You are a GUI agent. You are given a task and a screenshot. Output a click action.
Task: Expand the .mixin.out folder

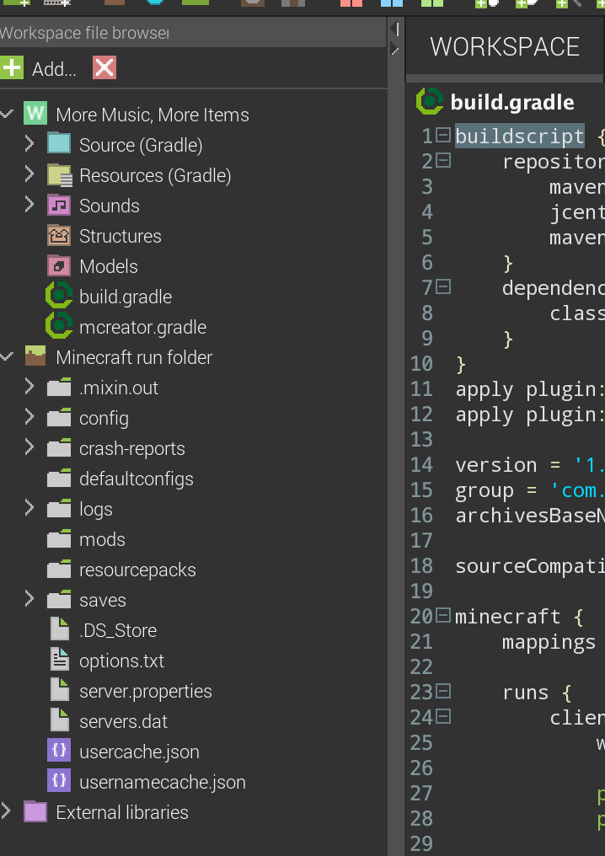pyautogui.click(x=29, y=387)
